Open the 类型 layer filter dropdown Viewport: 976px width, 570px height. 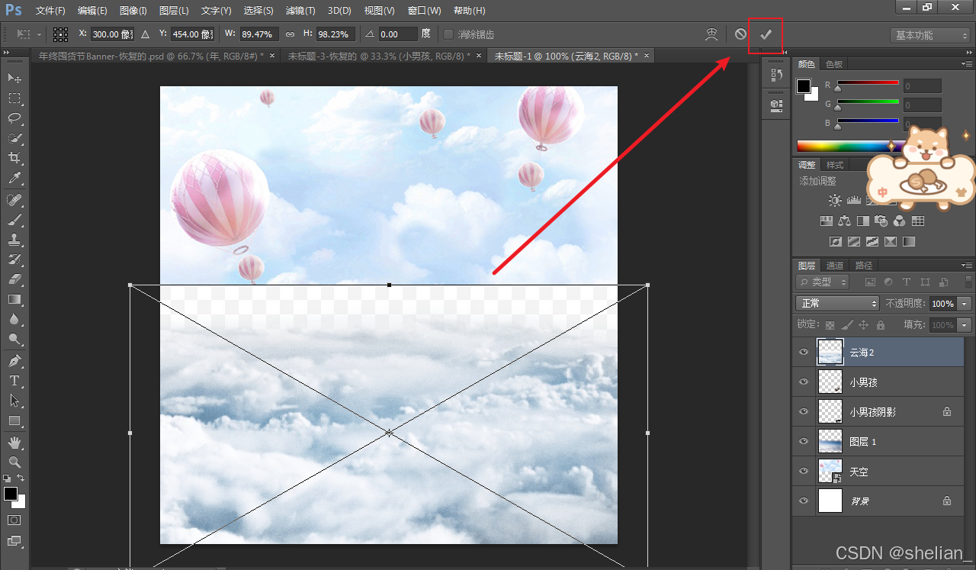823,282
